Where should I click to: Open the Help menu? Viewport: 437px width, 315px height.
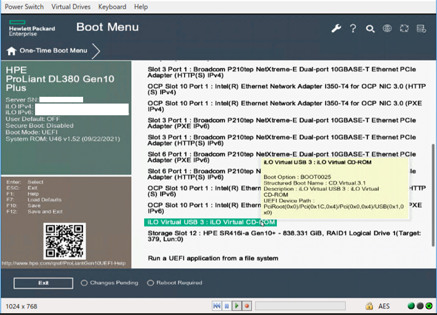coord(141,7)
